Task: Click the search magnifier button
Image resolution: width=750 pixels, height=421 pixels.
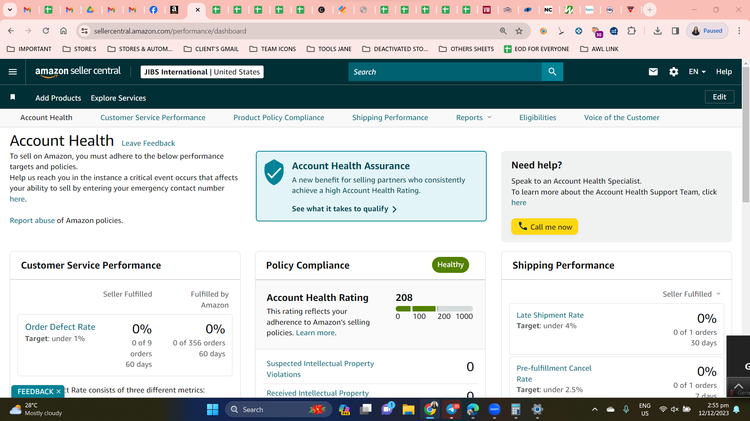Action: click(x=552, y=72)
